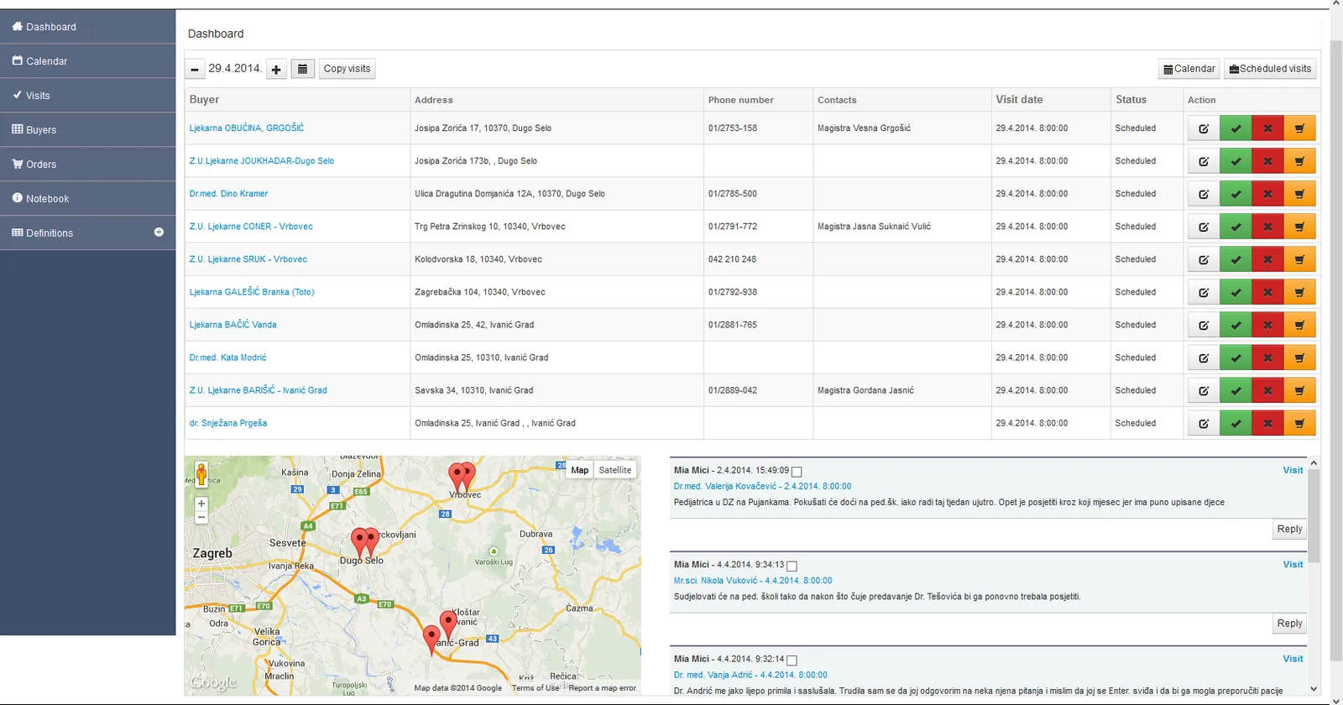Open Mr.sci. Nikola Vuković - 4.4.2014. link
This screenshot has width=1343, height=705.
753,580
